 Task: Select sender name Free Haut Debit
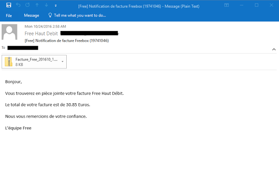[x=41, y=33]
